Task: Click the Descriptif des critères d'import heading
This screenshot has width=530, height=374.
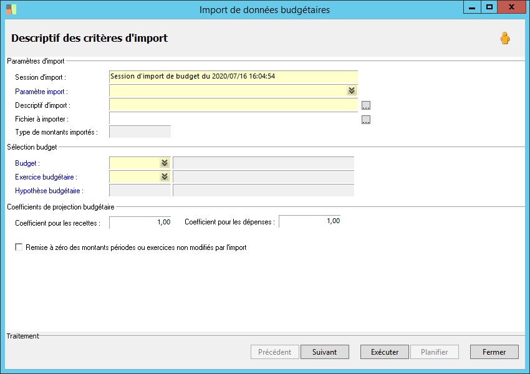Action: [x=90, y=38]
